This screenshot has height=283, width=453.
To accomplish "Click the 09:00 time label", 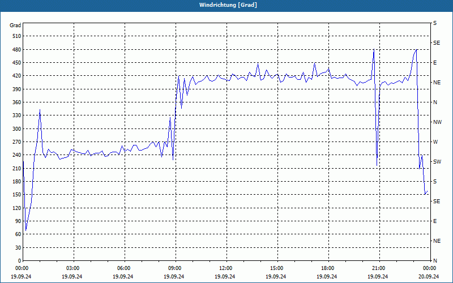I will point(174,268).
